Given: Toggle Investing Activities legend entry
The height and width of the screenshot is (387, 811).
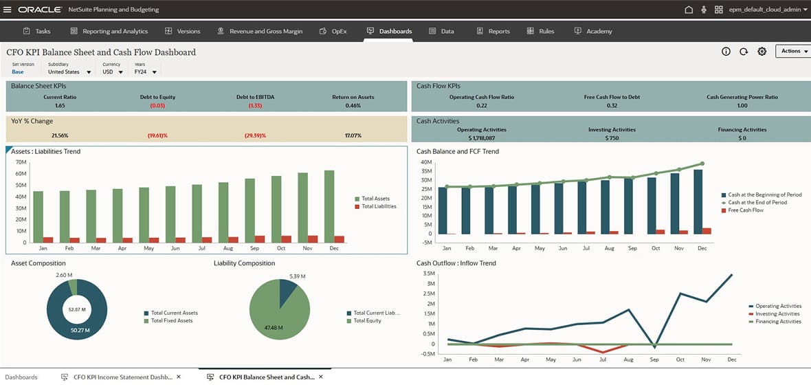Looking at the screenshot, I should click(777, 313).
